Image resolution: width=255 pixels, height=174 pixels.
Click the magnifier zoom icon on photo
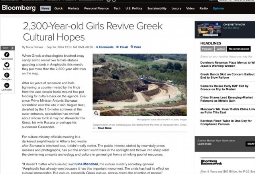[96, 113]
